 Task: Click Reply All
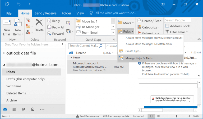(56, 27)
